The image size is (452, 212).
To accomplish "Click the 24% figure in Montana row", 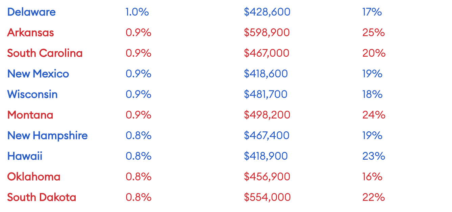I will pyautogui.click(x=374, y=115).
